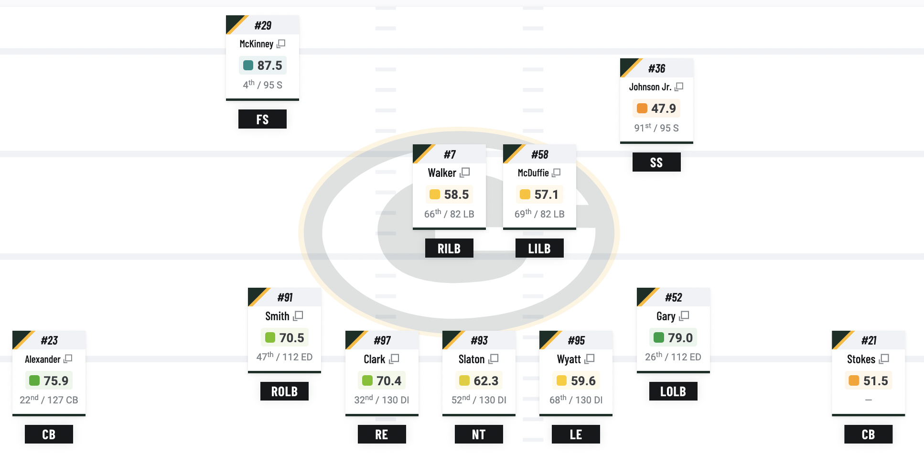Click the Stokes player name
This screenshot has width=924, height=455.
click(x=861, y=359)
